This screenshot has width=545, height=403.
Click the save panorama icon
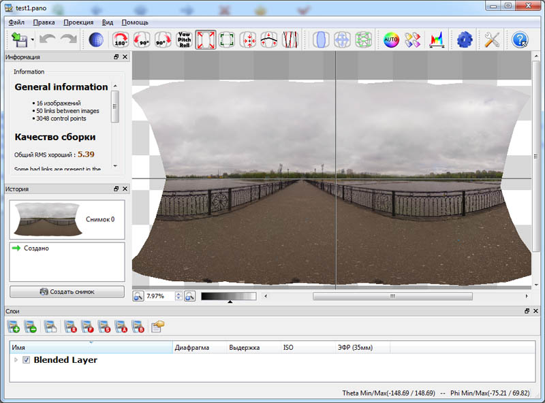point(20,39)
